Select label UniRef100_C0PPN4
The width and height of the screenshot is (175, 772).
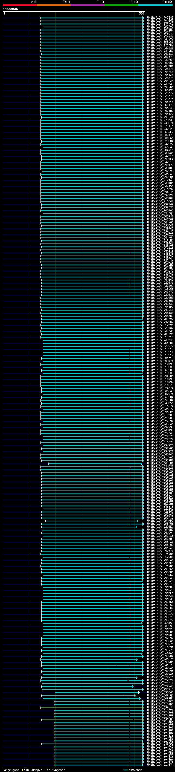point(160,699)
